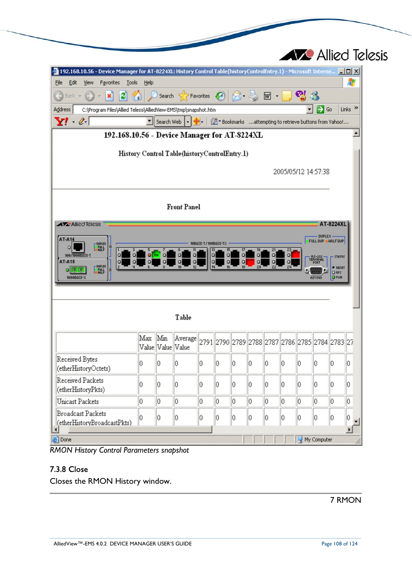
Task: Click in the Yahoo toolbar search field
Action: 118,122
